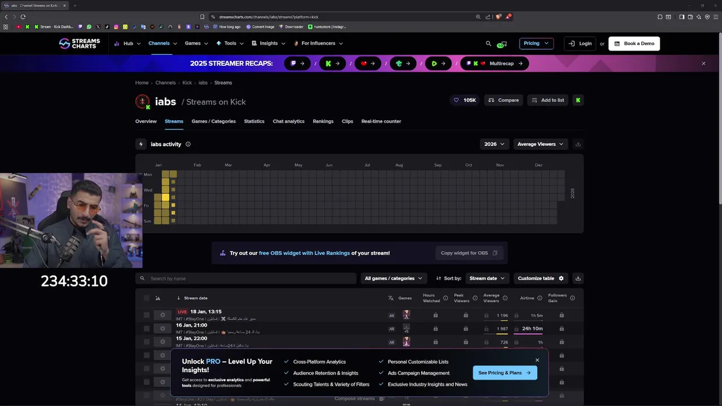The width and height of the screenshot is (722, 406).
Task: Open the Kick 2025 streamer recap
Action: tap(333, 64)
